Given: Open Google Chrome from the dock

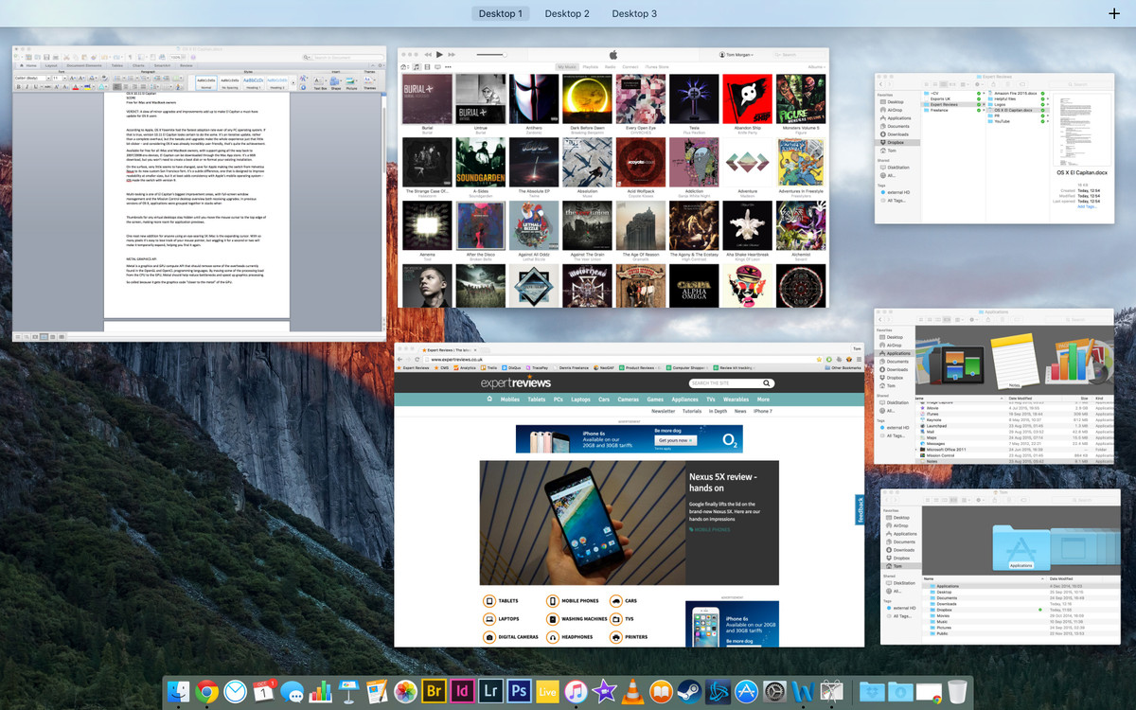Looking at the screenshot, I should point(206,692).
